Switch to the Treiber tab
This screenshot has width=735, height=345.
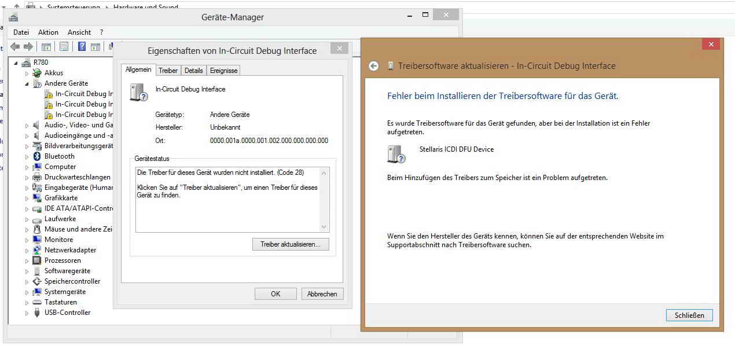point(168,71)
